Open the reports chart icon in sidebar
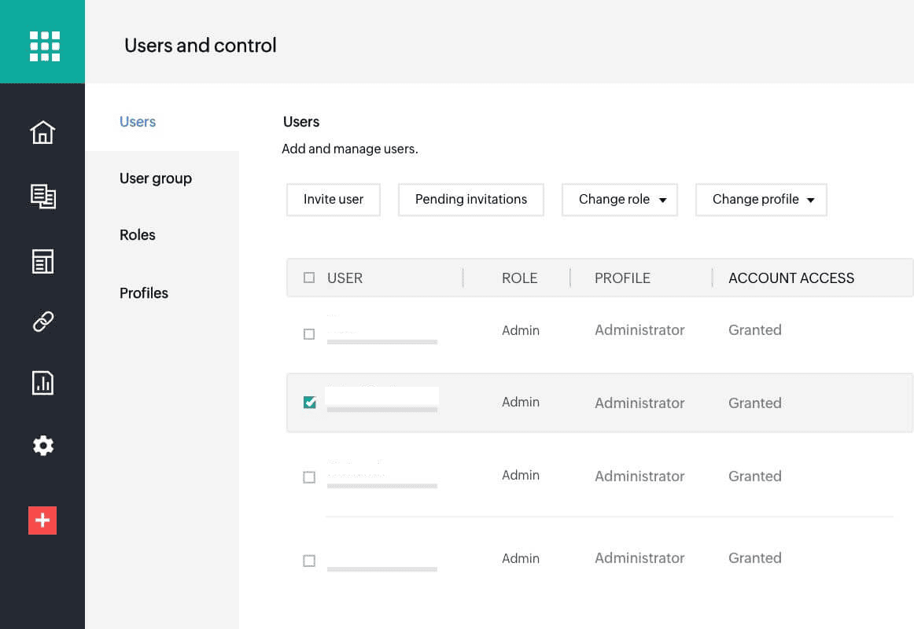914x629 pixels. [x=42, y=383]
